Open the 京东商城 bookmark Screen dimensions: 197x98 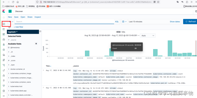point(41,6)
